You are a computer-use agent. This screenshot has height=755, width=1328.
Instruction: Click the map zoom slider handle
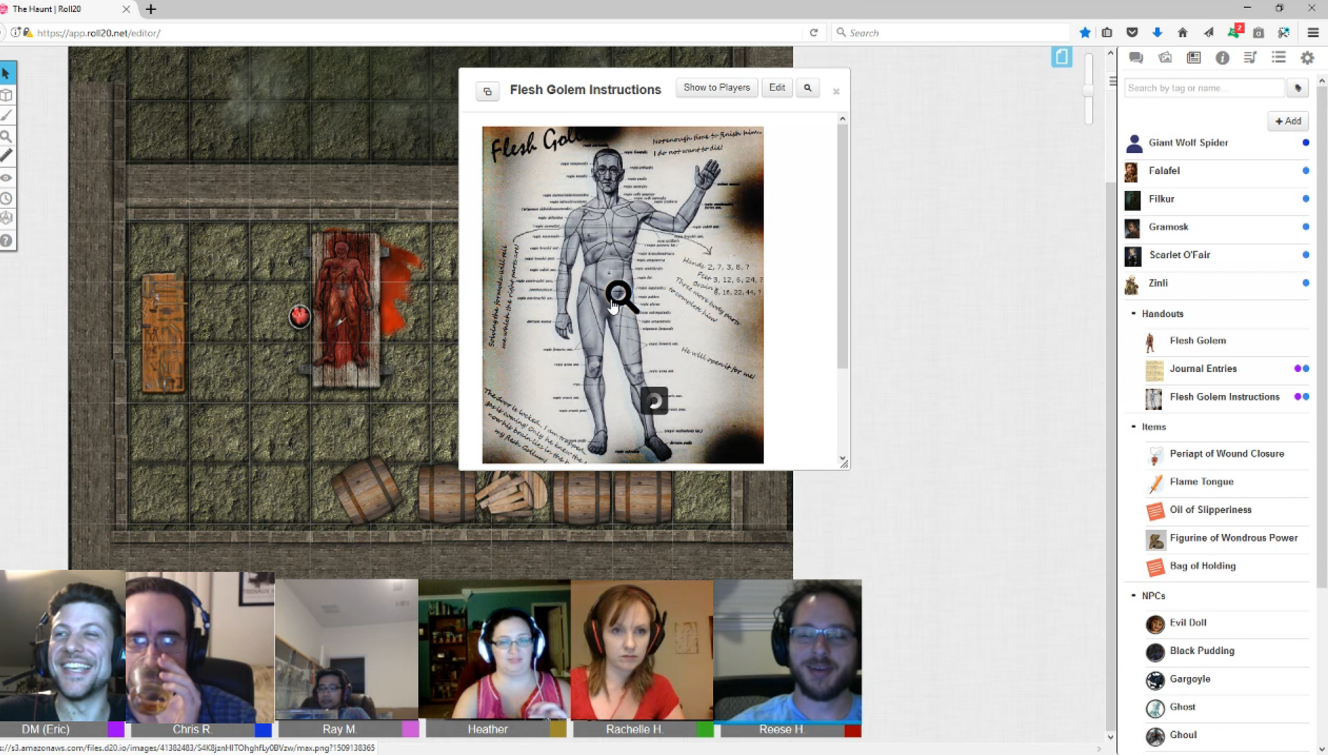(1088, 91)
